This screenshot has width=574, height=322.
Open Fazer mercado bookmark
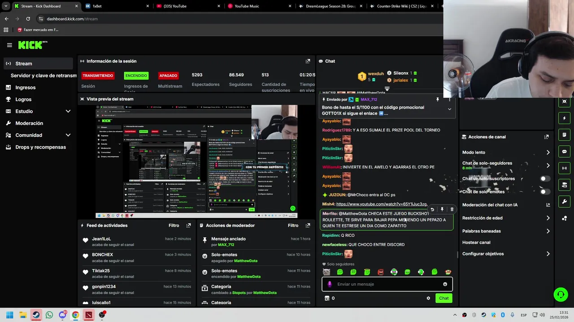click(38, 30)
